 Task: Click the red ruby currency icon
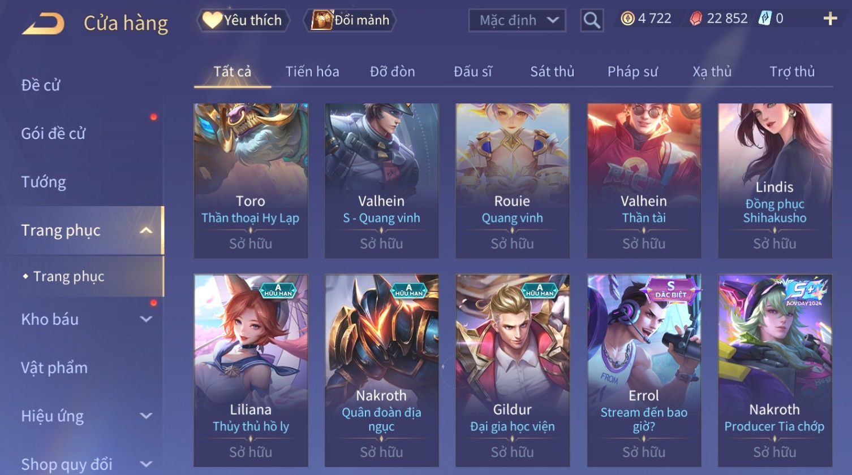pos(696,19)
